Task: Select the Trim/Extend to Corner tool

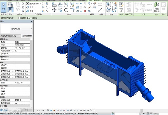Action: (72, 10)
